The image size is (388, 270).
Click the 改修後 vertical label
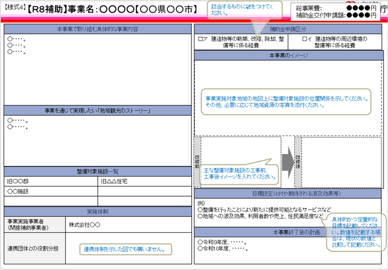(298, 162)
